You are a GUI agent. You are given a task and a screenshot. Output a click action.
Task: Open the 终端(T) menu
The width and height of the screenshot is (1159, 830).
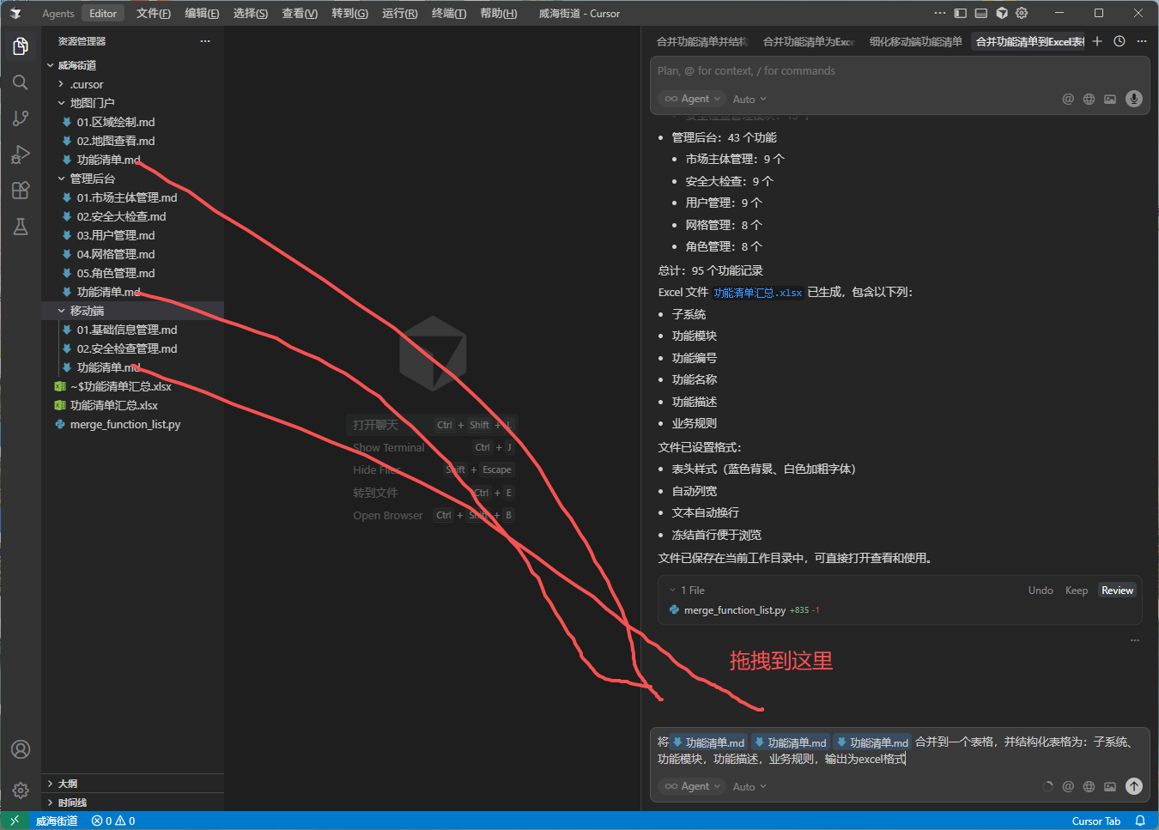pos(448,13)
